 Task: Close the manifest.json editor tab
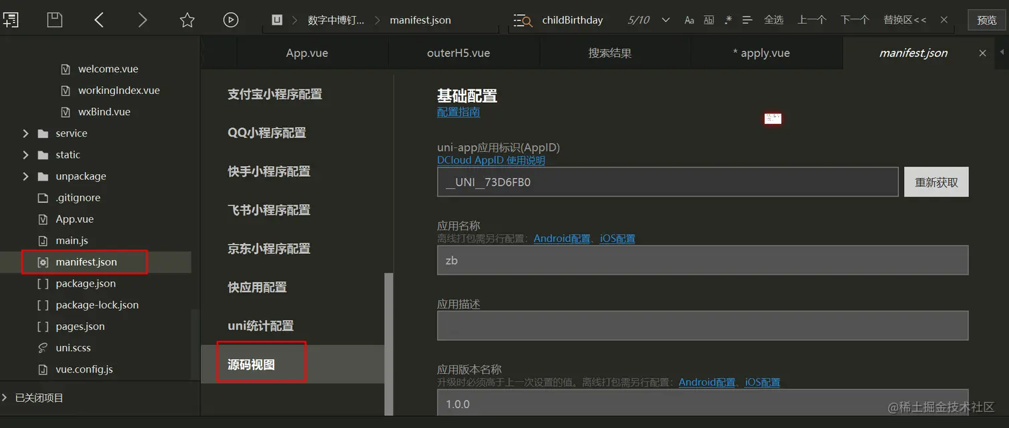point(982,53)
